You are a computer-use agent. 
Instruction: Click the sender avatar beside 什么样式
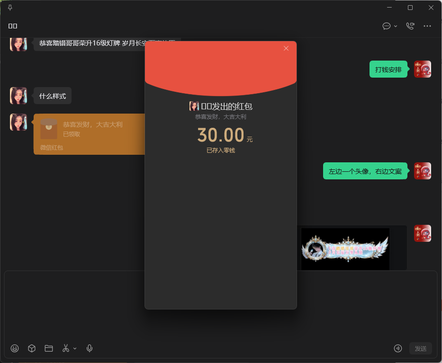click(x=18, y=96)
